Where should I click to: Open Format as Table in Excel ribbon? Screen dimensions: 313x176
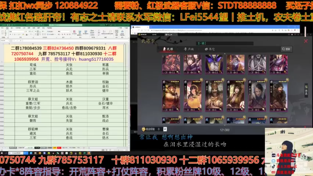click(80, 32)
